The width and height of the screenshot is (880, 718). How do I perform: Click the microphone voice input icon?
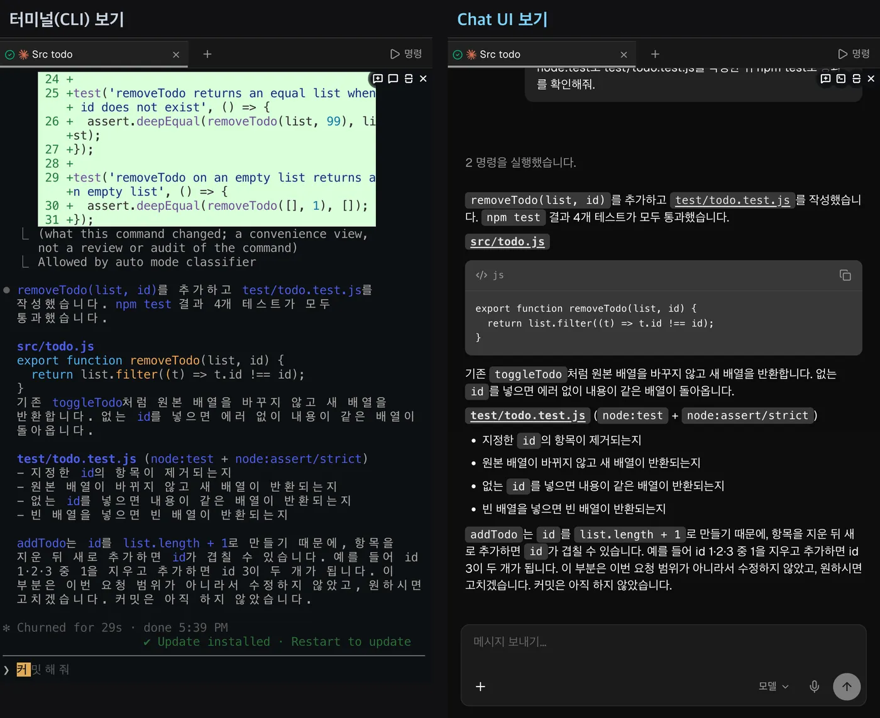pyautogui.click(x=814, y=687)
